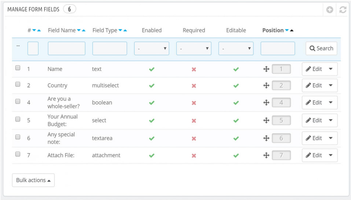Open Bulk actions menu
Screen dimensions: 351x200
pyautogui.click(x=33, y=180)
